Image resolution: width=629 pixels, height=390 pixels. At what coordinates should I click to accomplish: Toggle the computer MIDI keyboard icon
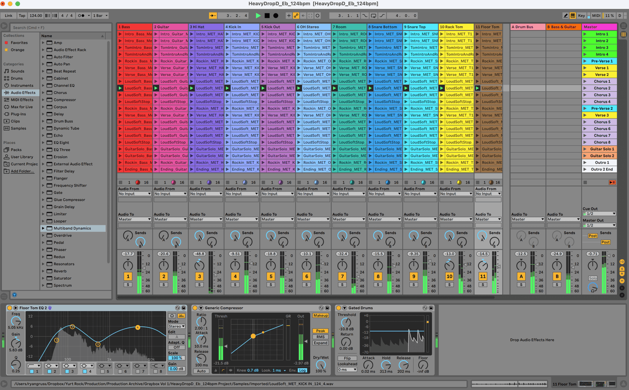573,16
